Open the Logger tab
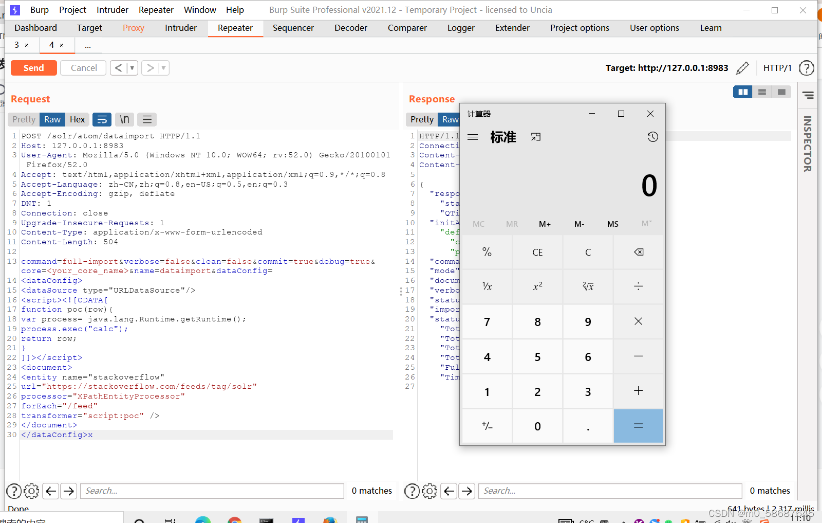Viewport: 822px width, 523px height. (x=461, y=28)
